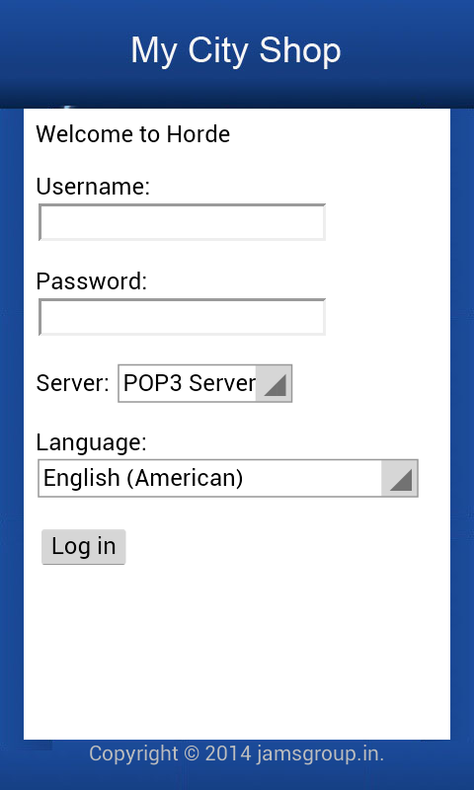Click the Server dropdown arrow icon

tap(275, 385)
